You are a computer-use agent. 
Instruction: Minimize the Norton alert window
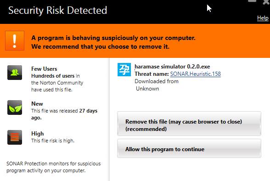(252, 1)
